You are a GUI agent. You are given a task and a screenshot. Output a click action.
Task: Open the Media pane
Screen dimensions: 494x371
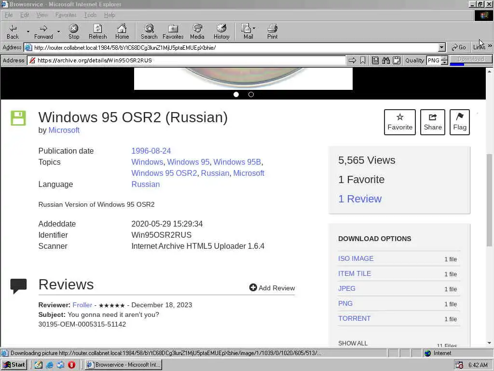[x=197, y=31]
